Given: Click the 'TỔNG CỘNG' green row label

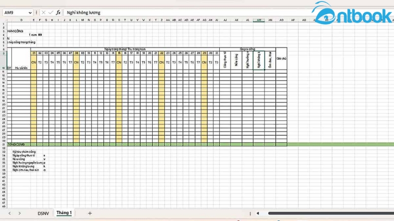Looking at the screenshot, I should pyautogui.click(x=16, y=144).
